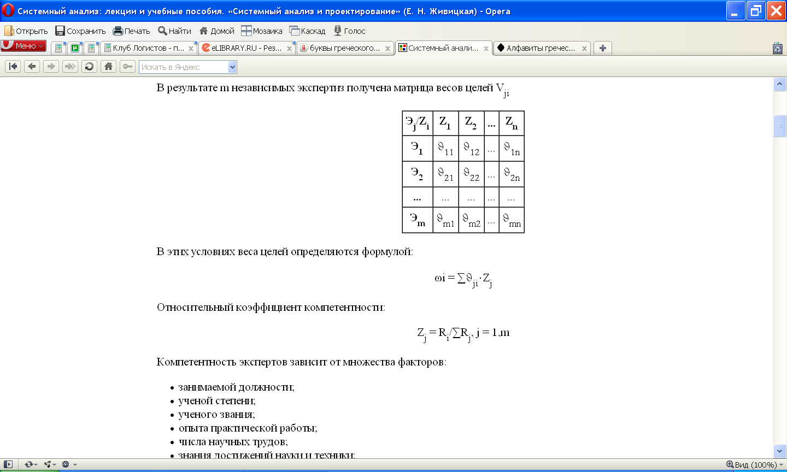Switch to the first pinned tab

coord(58,48)
